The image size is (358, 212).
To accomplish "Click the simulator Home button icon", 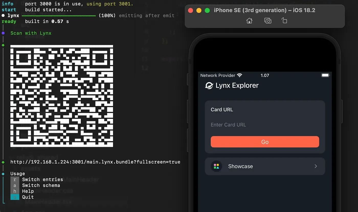I will coord(249,21).
